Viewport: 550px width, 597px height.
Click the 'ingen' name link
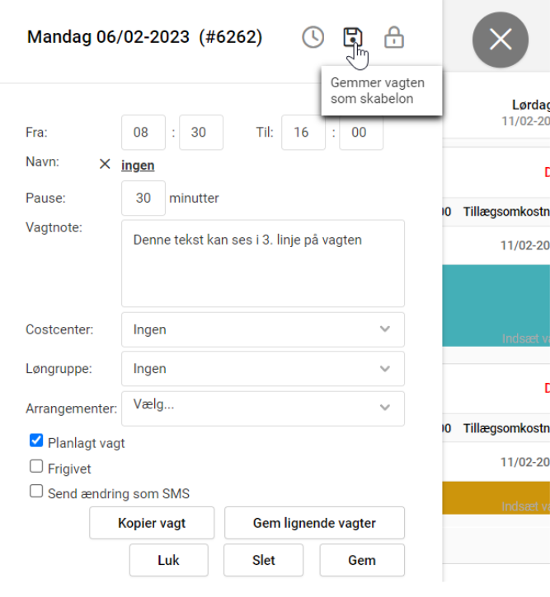138,166
